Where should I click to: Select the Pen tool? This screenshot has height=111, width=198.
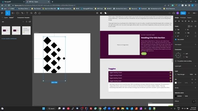point(22,13)
